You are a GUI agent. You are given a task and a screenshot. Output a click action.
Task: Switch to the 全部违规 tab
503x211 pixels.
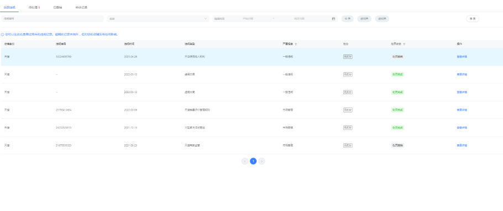coord(9,7)
